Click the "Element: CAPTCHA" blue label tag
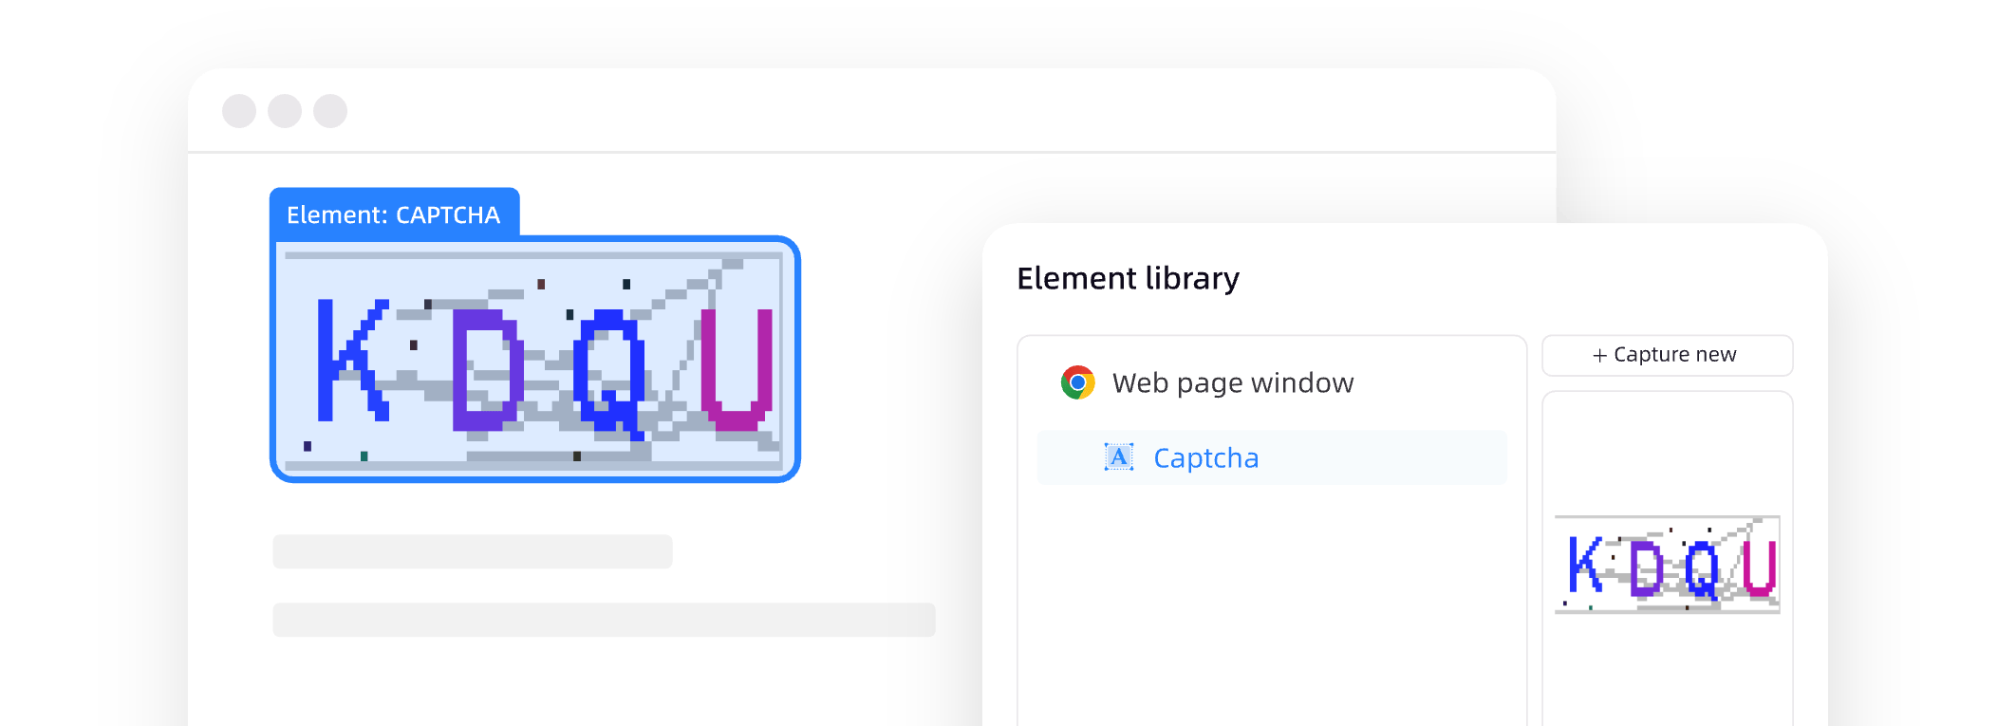The width and height of the screenshot is (2016, 726). pyautogui.click(x=394, y=214)
